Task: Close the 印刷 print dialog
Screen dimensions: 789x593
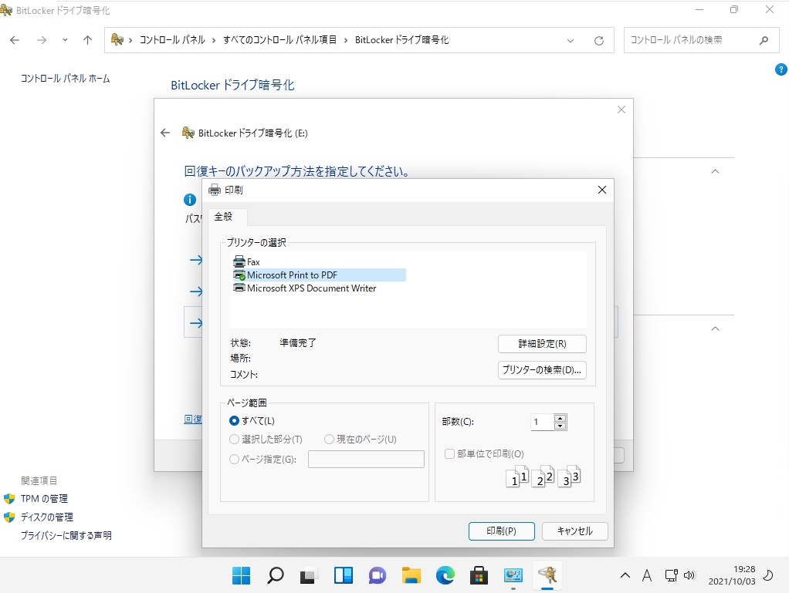Action: coord(602,190)
